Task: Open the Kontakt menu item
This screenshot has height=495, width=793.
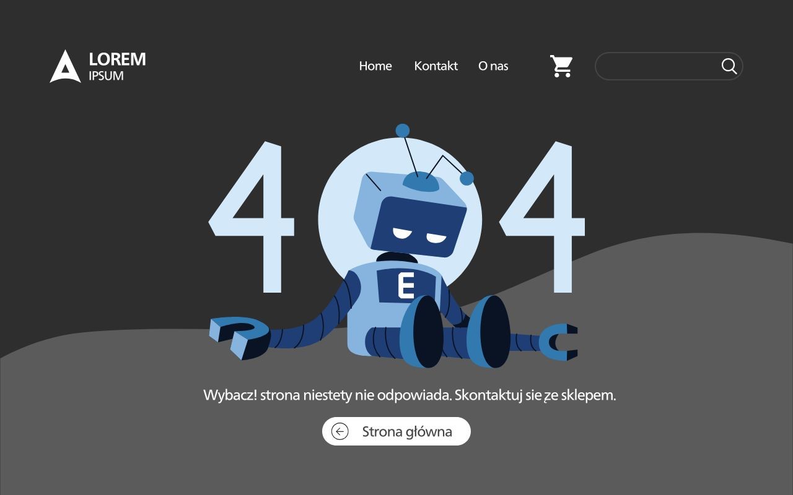Action: tap(436, 66)
